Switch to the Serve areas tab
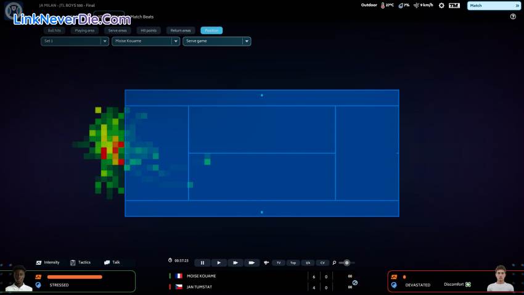Image resolution: width=524 pixels, height=295 pixels. coord(117,30)
